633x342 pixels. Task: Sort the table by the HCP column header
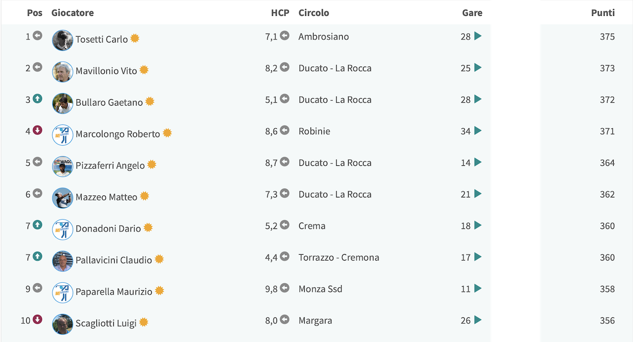[x=280, y=13]
